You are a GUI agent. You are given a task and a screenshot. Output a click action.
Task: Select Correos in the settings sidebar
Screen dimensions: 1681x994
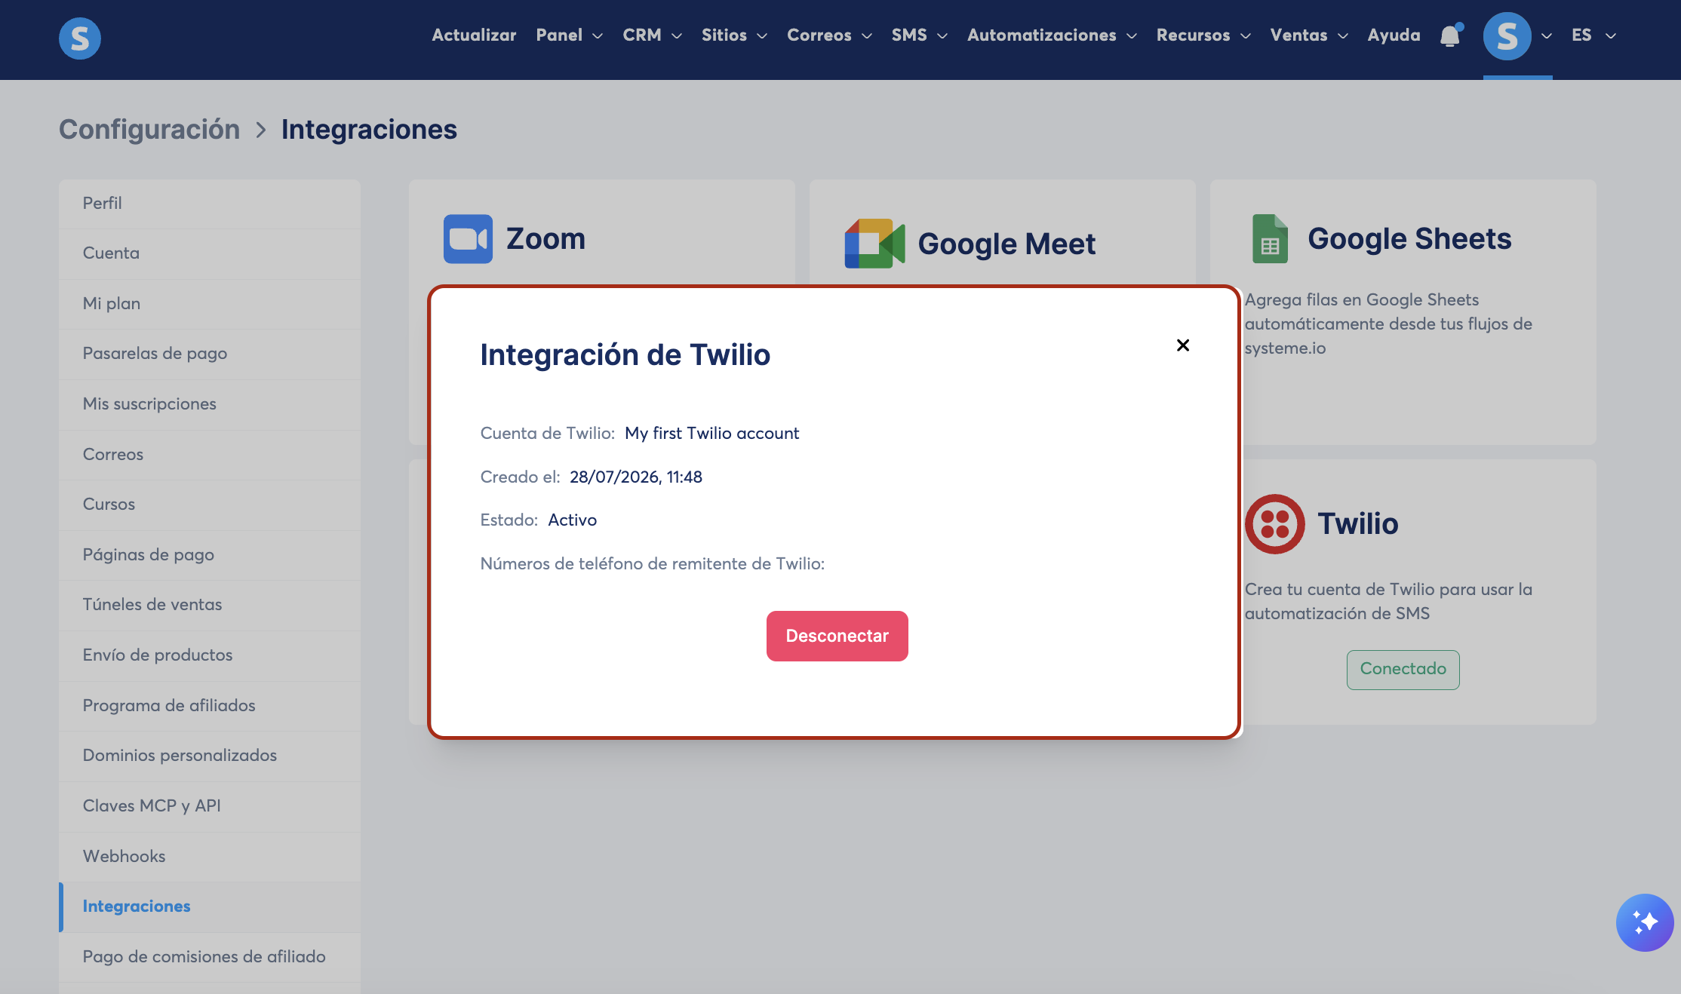point(210,455)
